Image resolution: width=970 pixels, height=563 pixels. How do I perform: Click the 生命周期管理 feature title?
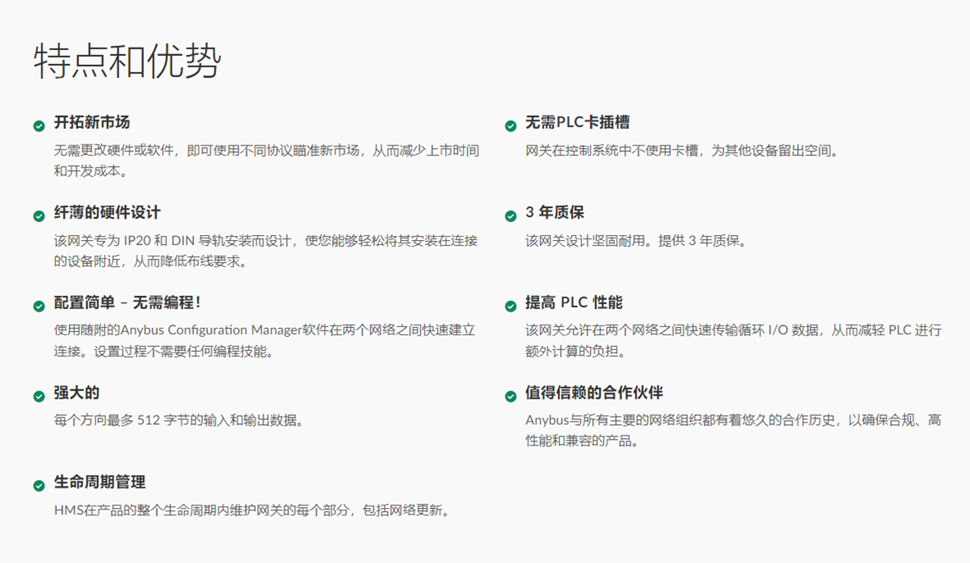(x=99, y=482)
